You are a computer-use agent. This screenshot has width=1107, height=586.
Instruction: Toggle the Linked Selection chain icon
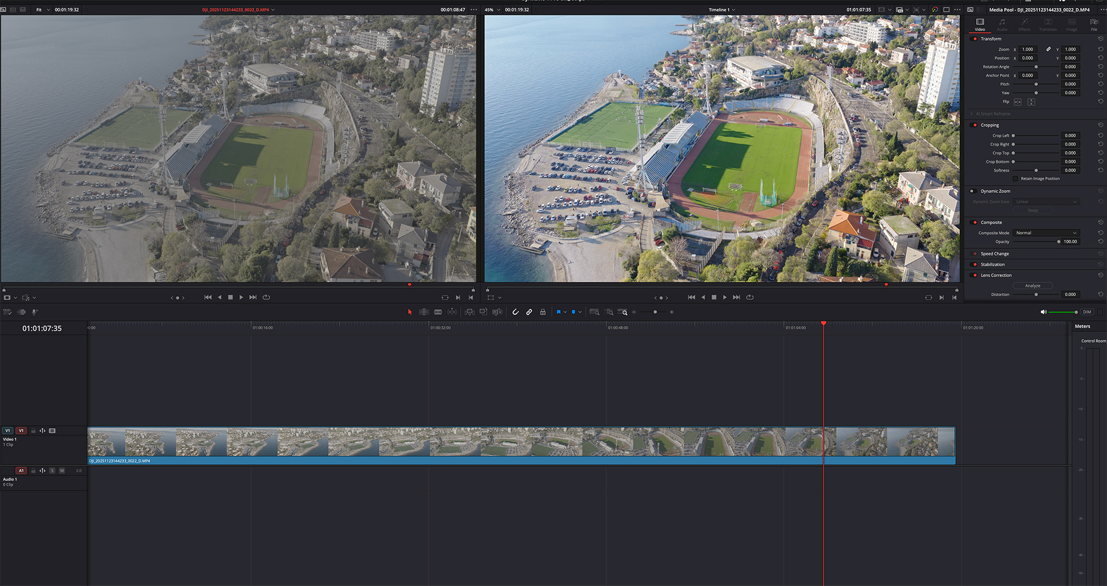[x=529, y=312]
